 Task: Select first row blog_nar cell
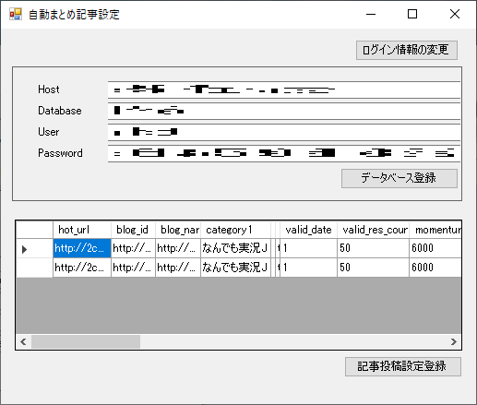(178, 248)
